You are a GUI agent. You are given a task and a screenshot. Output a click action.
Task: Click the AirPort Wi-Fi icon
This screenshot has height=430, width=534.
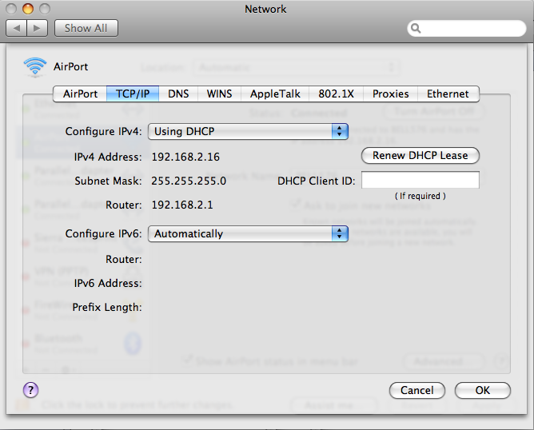[35, 66]
